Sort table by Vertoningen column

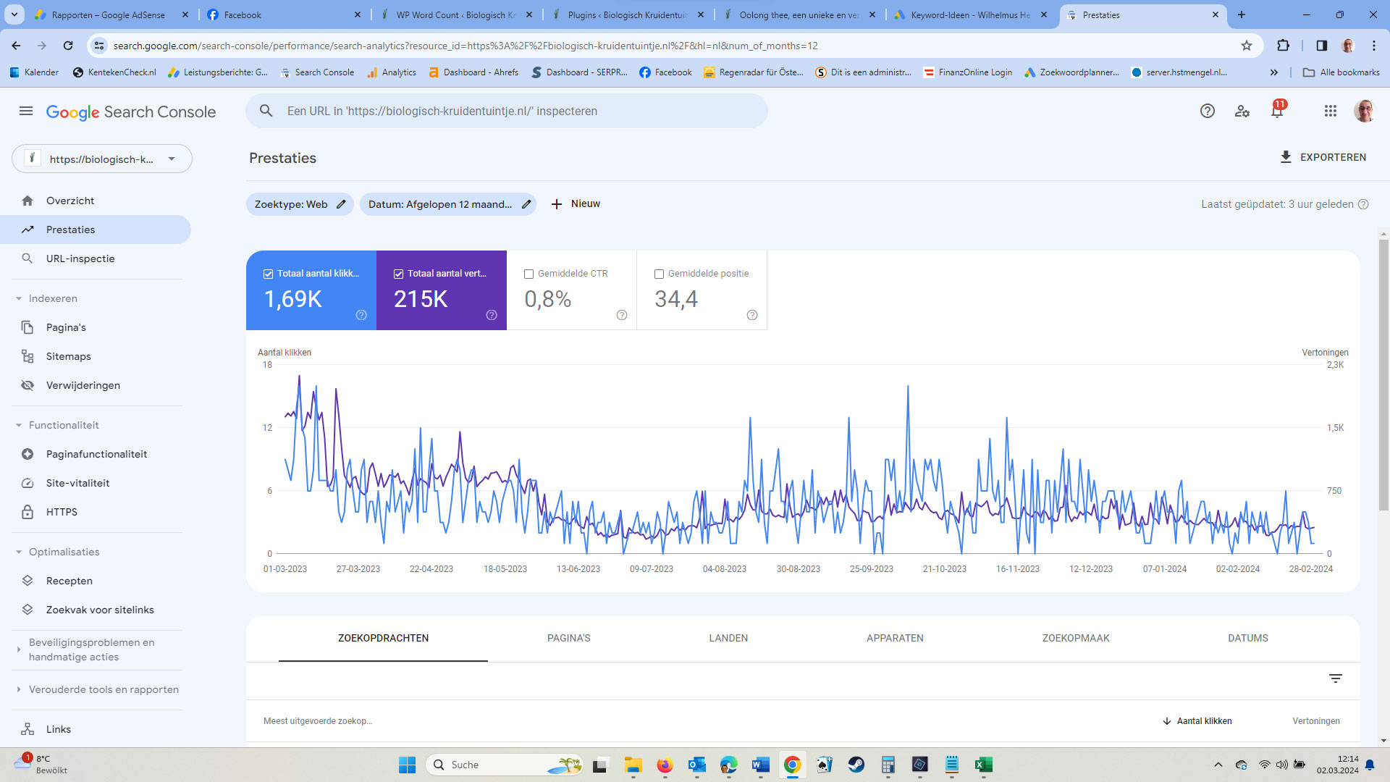[x=1316, y=721]
